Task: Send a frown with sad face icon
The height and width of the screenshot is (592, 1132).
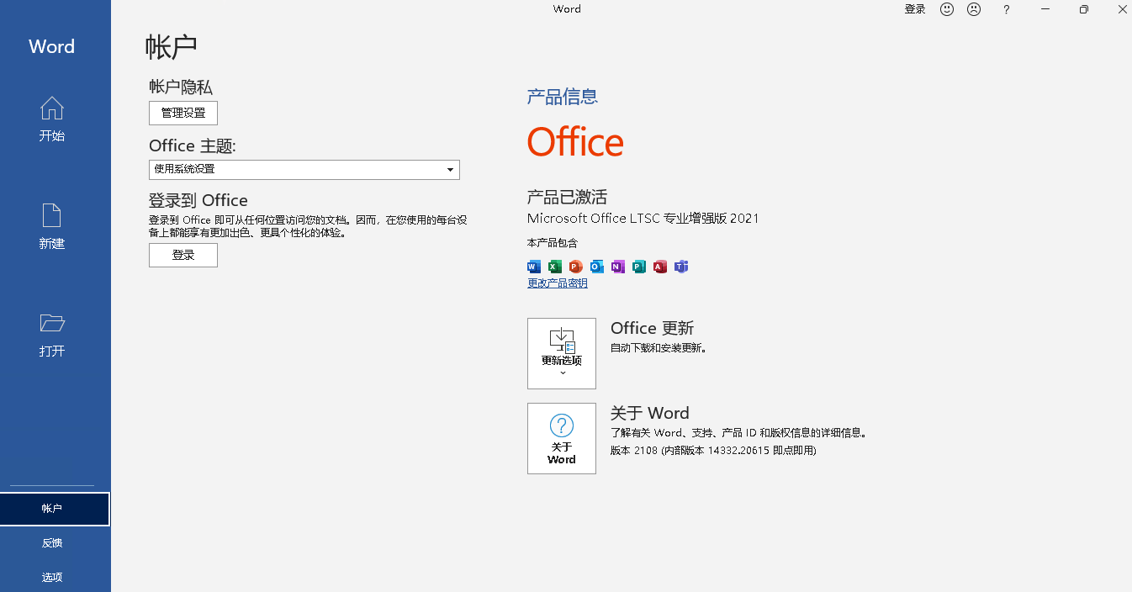Action: [974, 9]
